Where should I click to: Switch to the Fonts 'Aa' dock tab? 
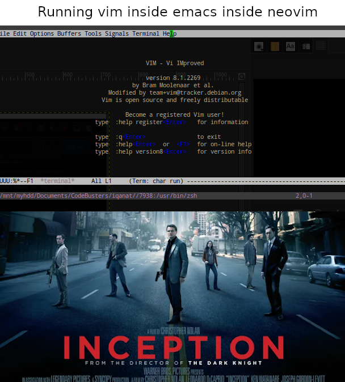click(x=290, y=46)
